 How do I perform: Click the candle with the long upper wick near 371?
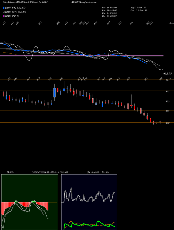point(132,101)
